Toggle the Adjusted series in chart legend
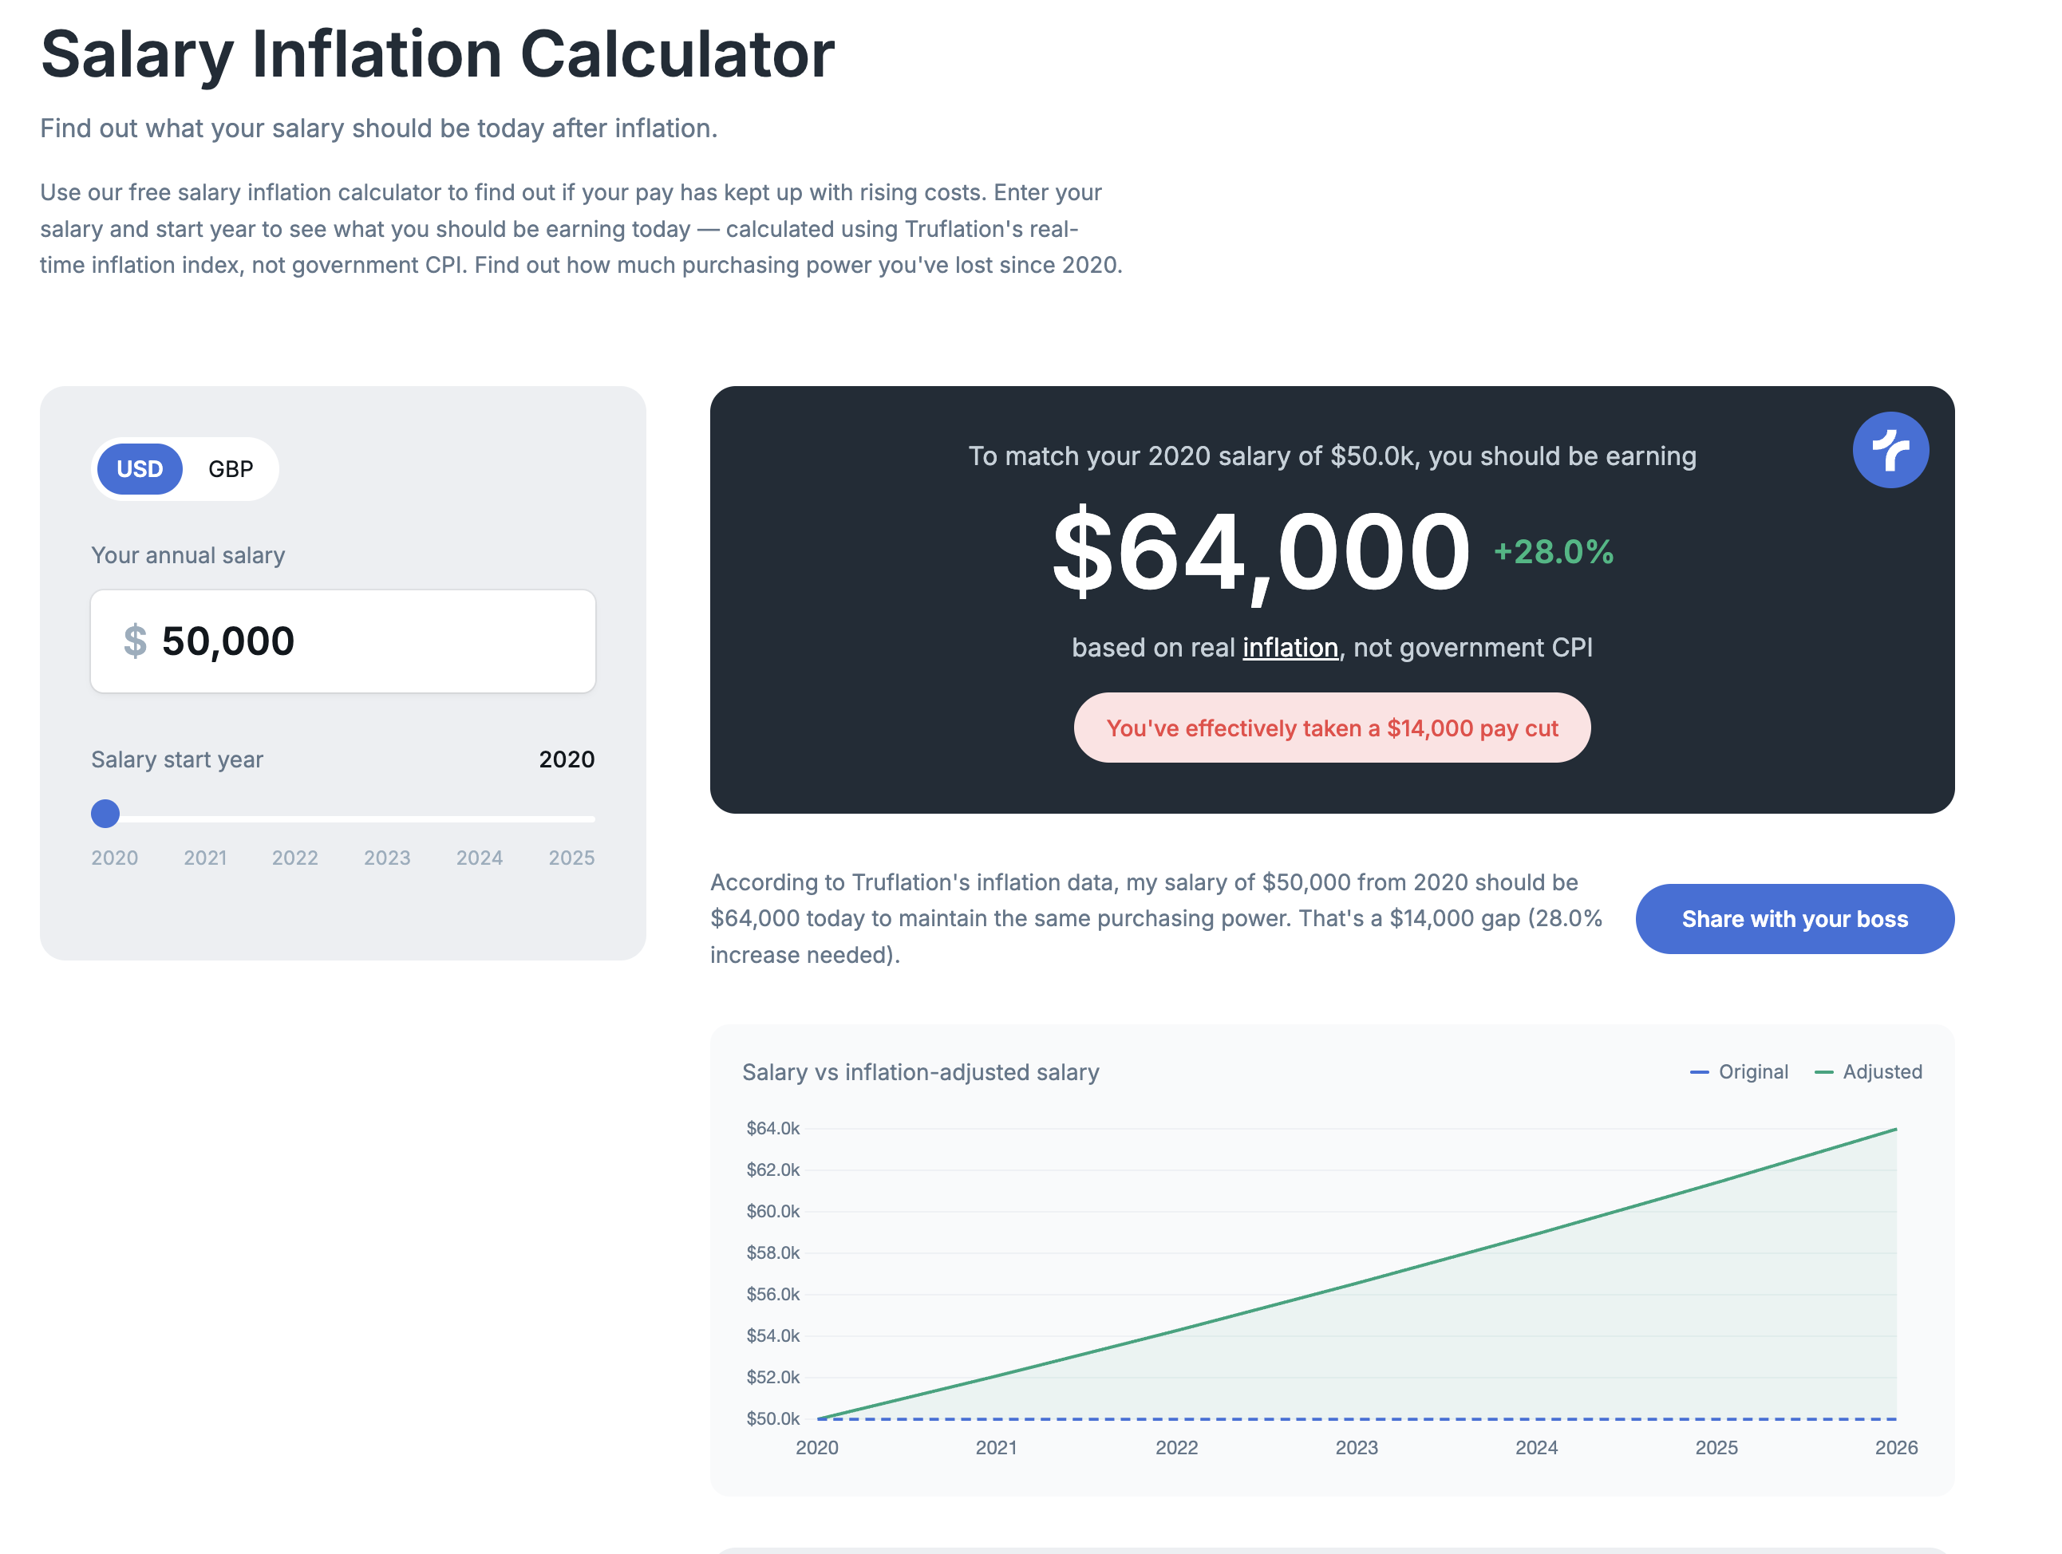Image resolution: width=2062 pixels, height=1554 pixels. coord(1869,1071)
